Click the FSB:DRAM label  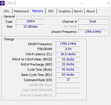pyautogui.click(x=45, y=49)
